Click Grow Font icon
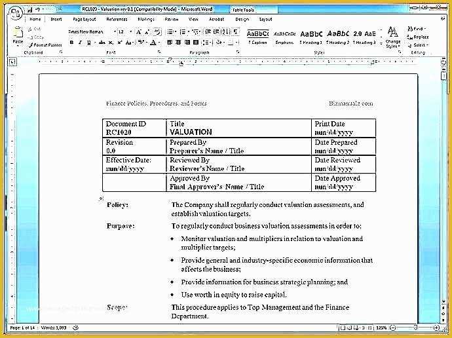Image resolution: width=452 pixels, height=338 pixels. click(139, 31)
